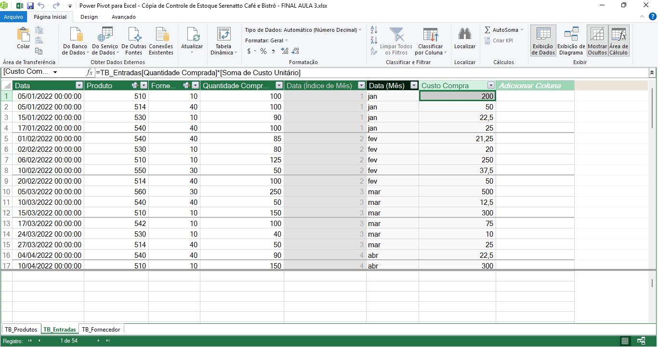
Task: Switch to diagram view in status bar
Action: (641, 341)
